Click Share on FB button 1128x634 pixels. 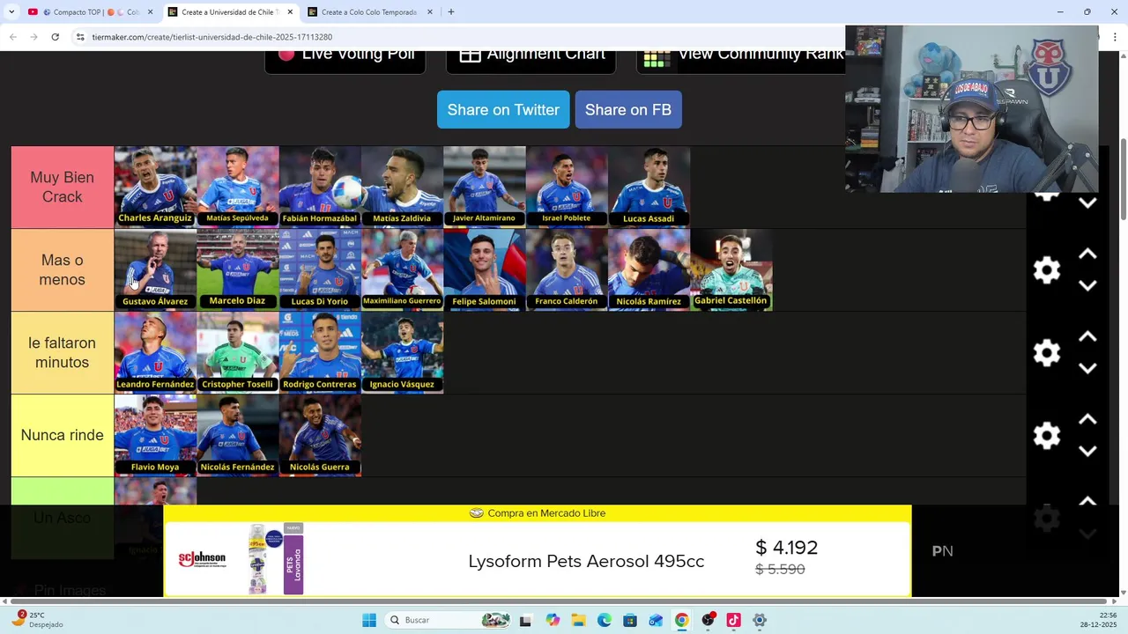point(628,109)
